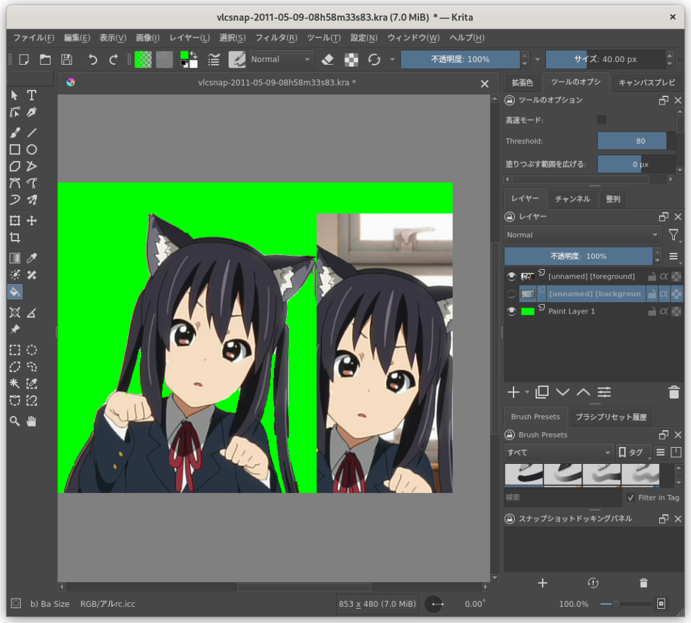The height and width of the screenshot is (623, 691).
Task: Select the Pan hand tool
Action: pos(31,421)
